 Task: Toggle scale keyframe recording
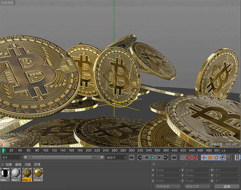[210, 157]
